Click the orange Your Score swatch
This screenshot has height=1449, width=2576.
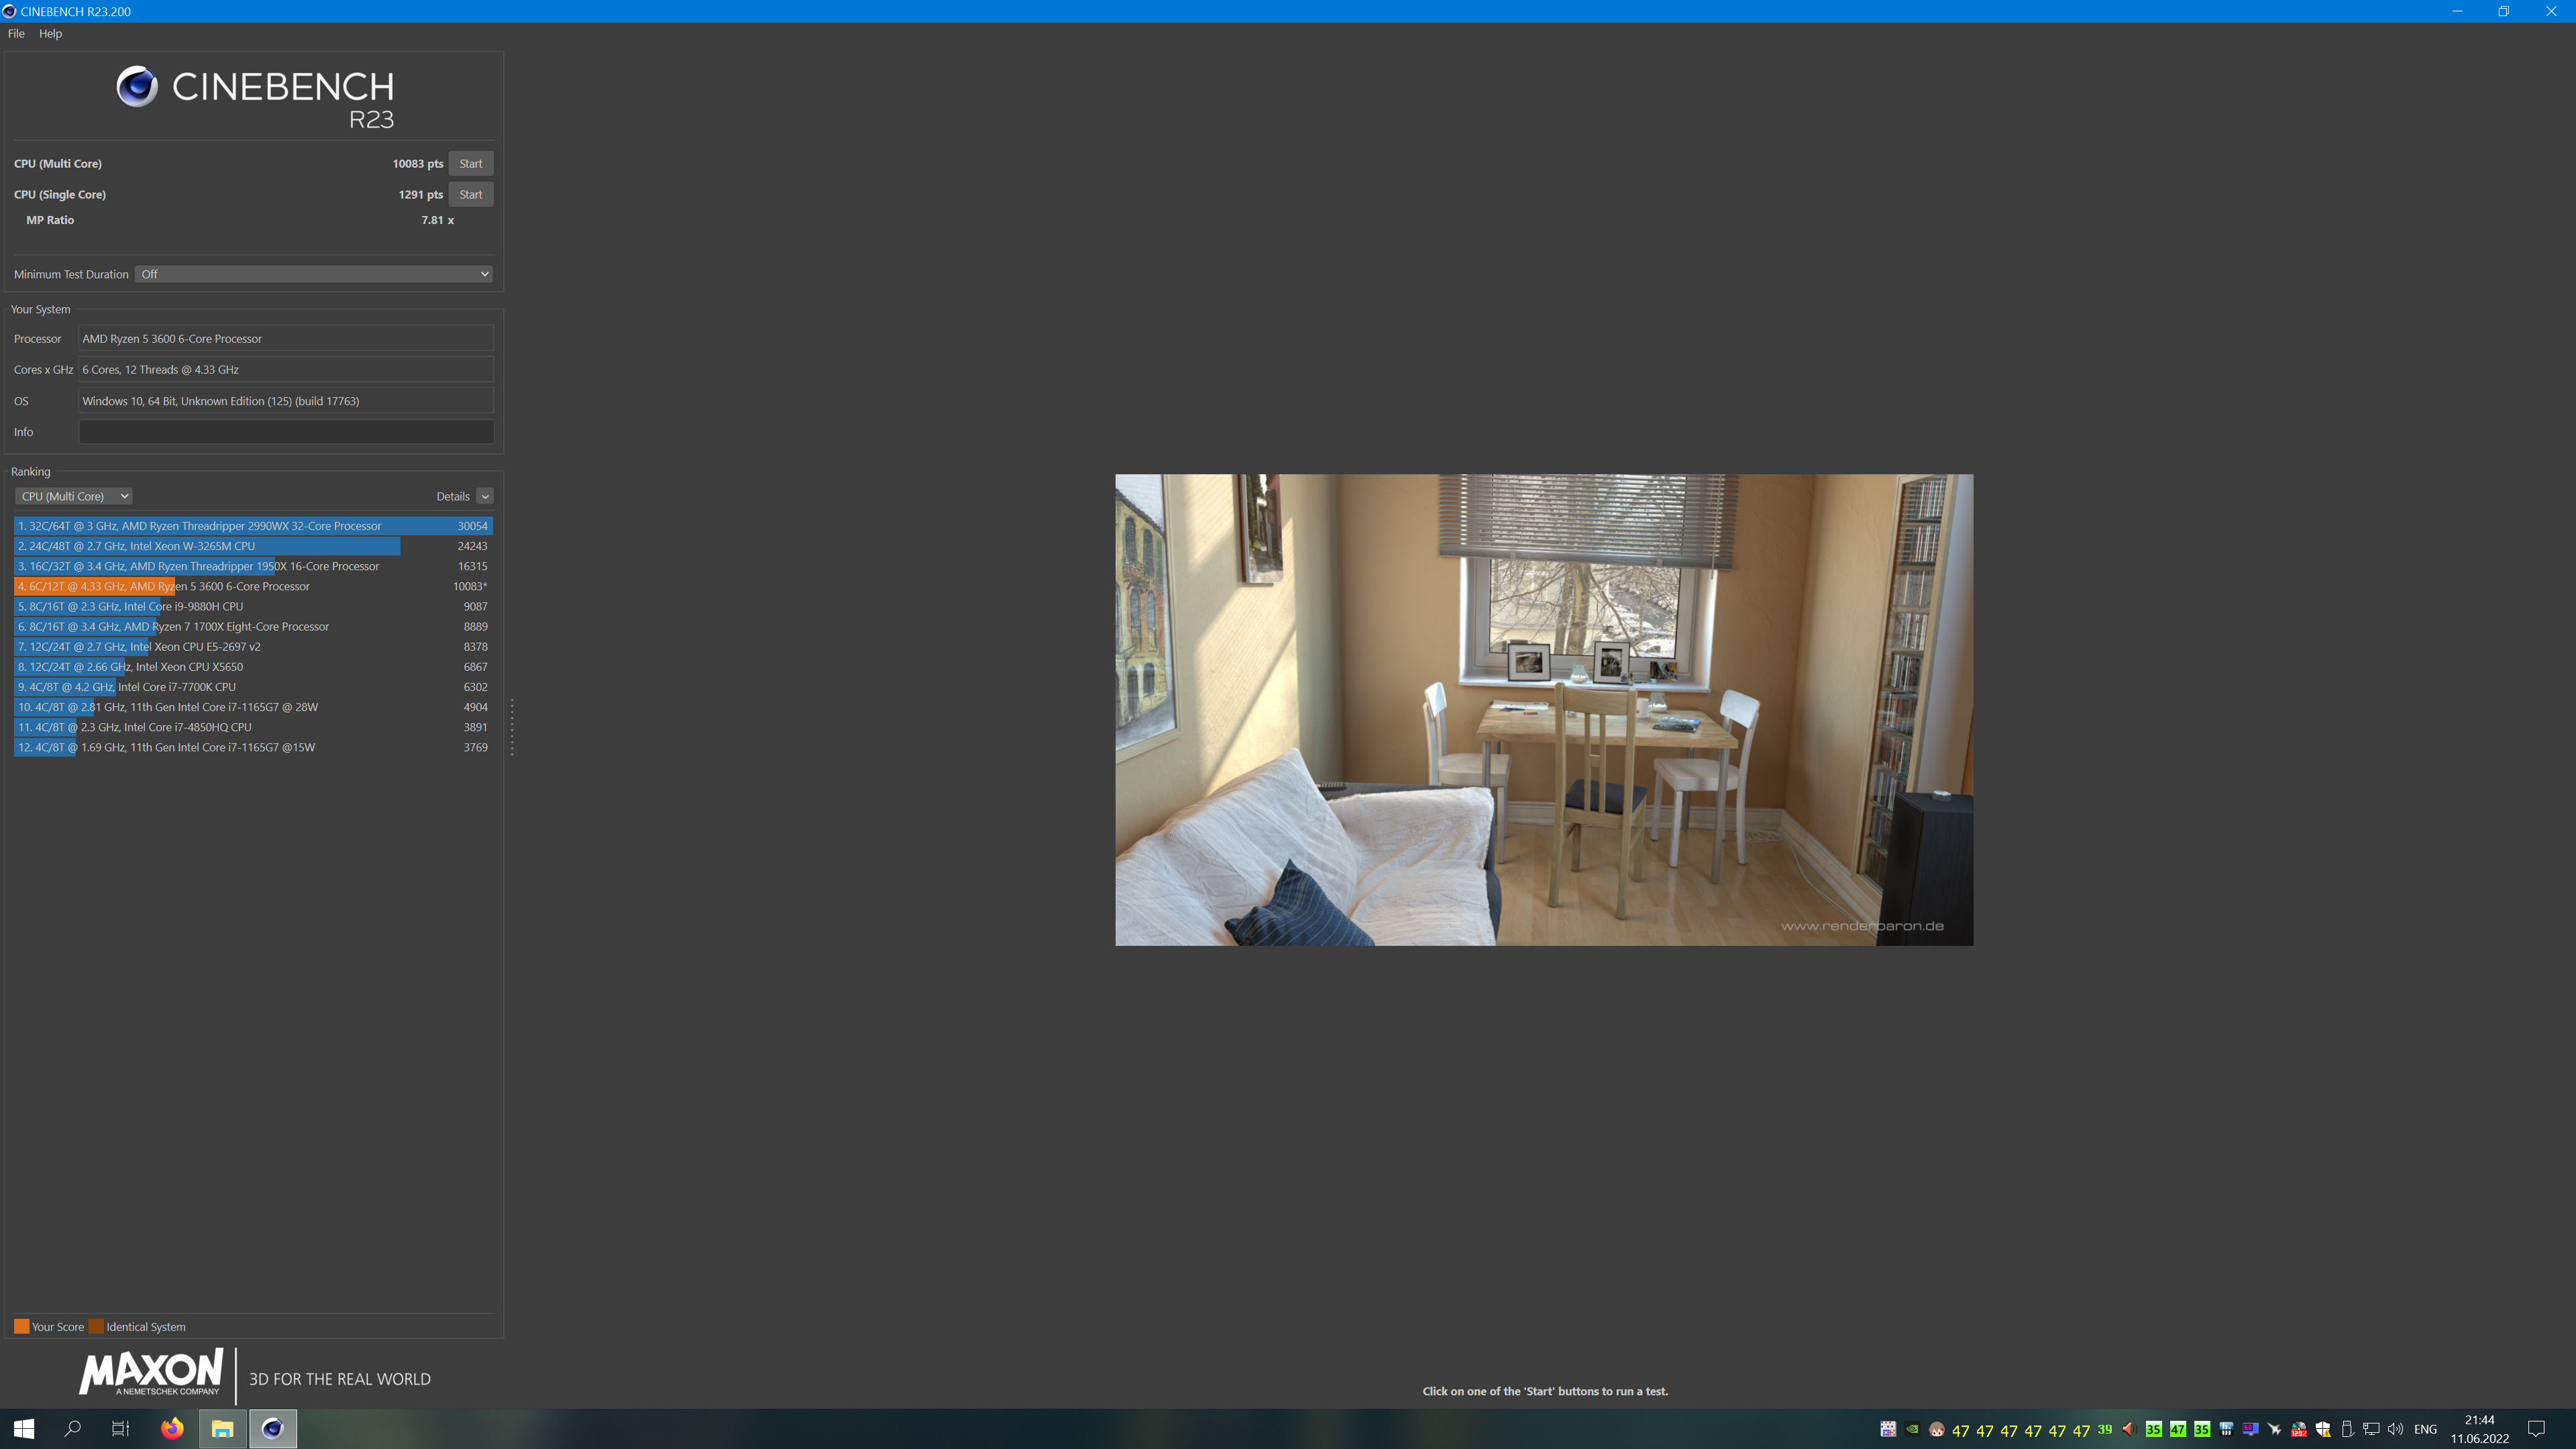point(21,1327)
